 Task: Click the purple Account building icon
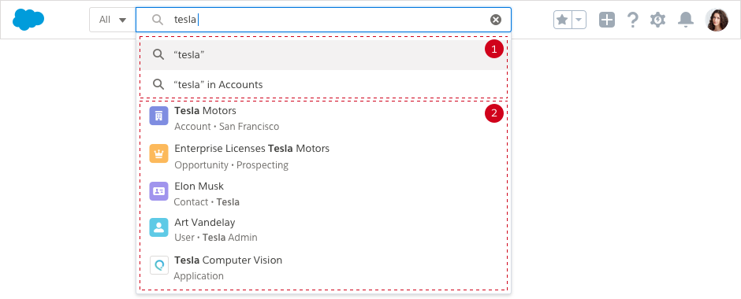tap(158, 116)
